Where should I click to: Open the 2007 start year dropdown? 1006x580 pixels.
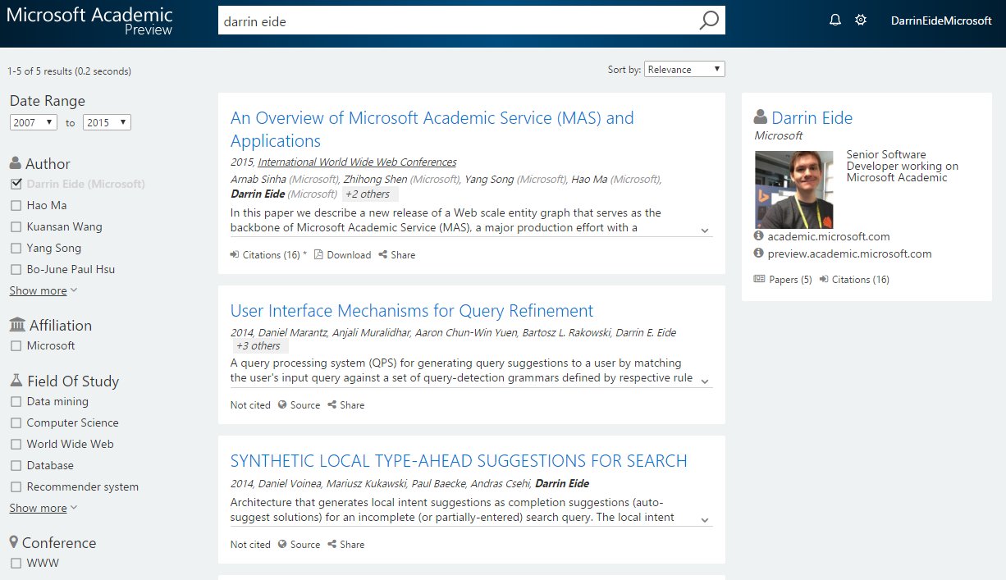click(x=34, y=122)
